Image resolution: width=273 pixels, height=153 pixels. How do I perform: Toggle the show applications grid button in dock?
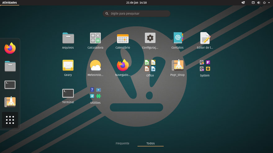(x=10, y=120)
